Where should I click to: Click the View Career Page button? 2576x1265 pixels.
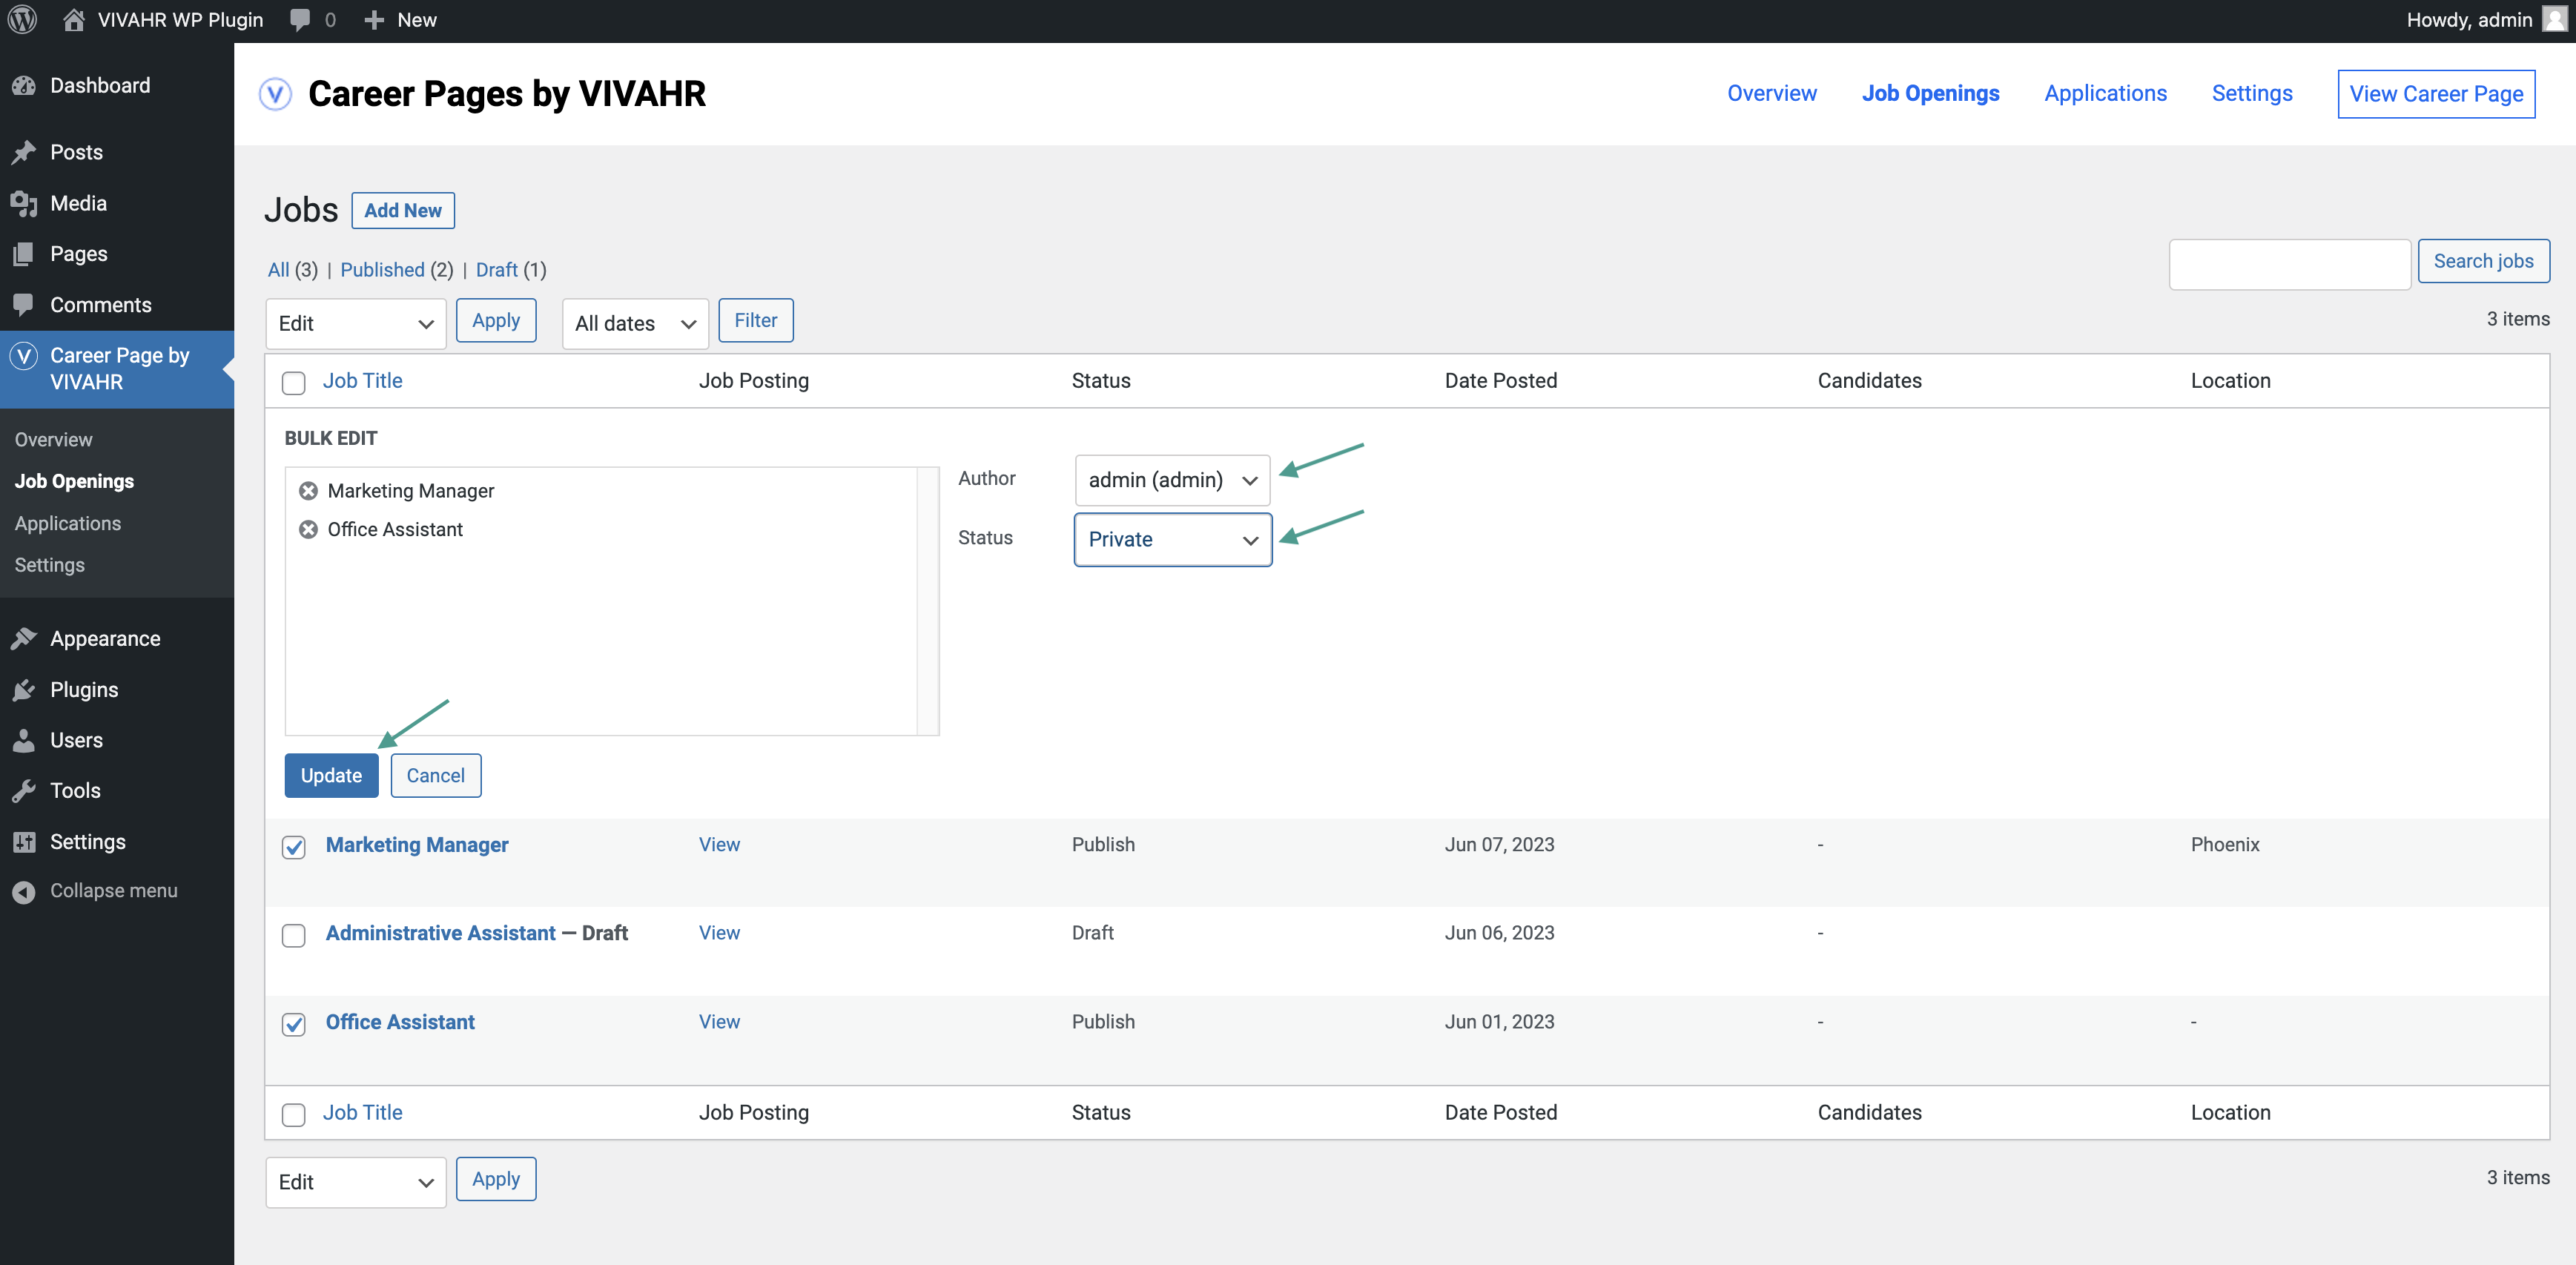point(2436,94)
